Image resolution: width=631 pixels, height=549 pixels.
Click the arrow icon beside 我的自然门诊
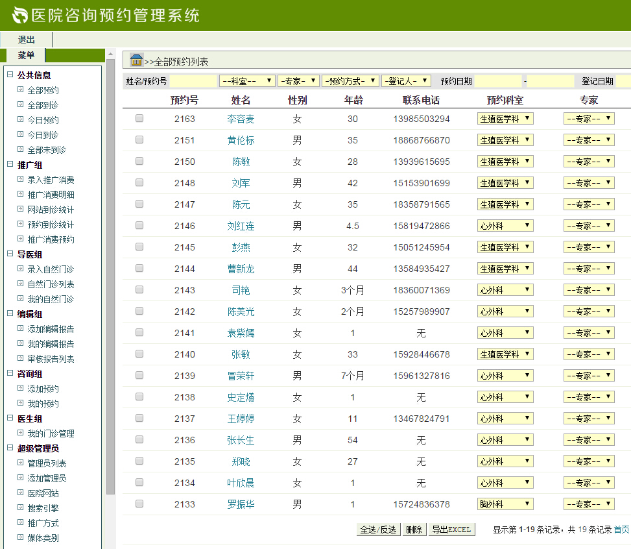point(21,298)
